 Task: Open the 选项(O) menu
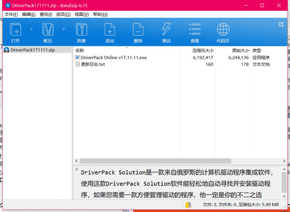[x=63, y=14]
